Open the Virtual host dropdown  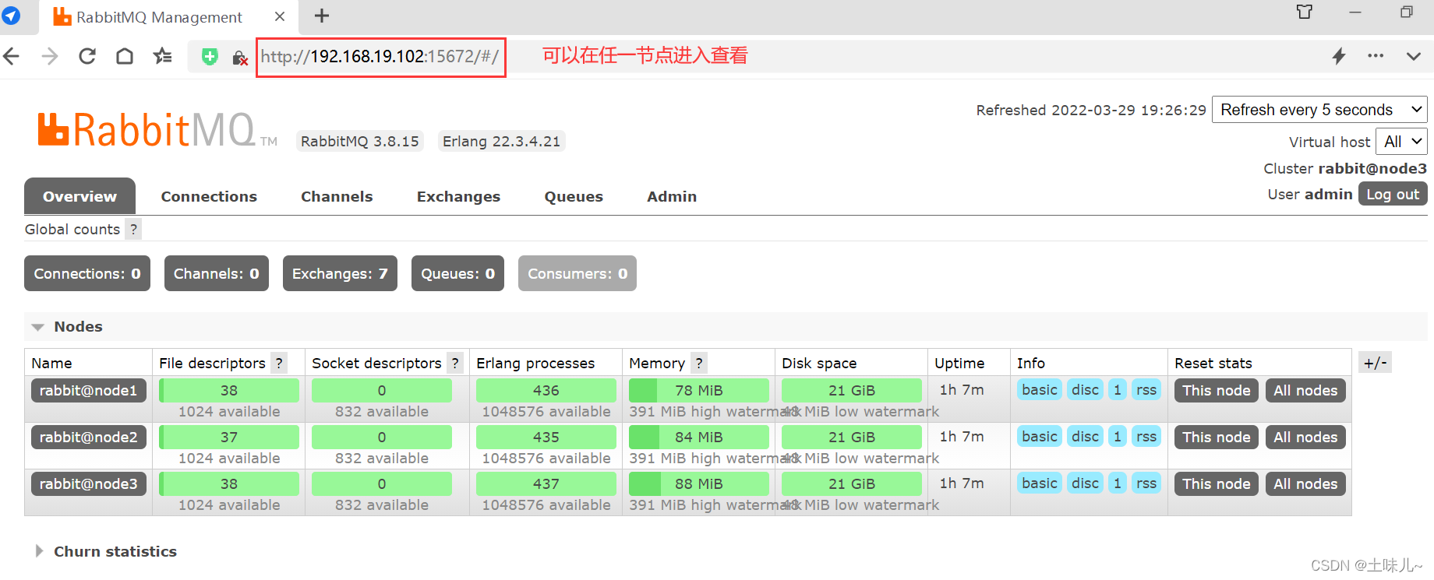1401,142
